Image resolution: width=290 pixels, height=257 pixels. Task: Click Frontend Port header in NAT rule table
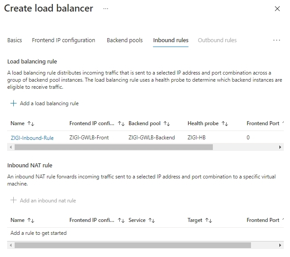(263, 220)
